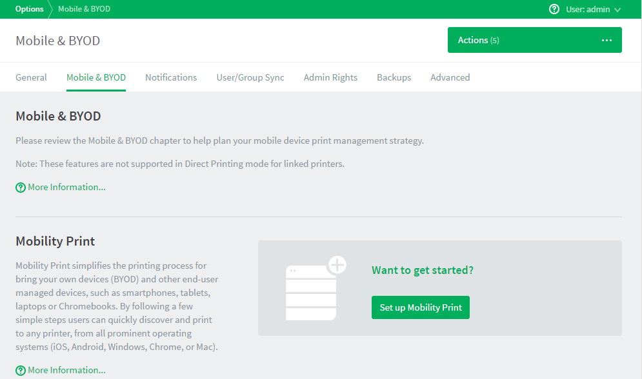Viewport: 642px width, 379px height.
Task: Open the User: admin dropdown menu
Action: [x=593, y=9]
